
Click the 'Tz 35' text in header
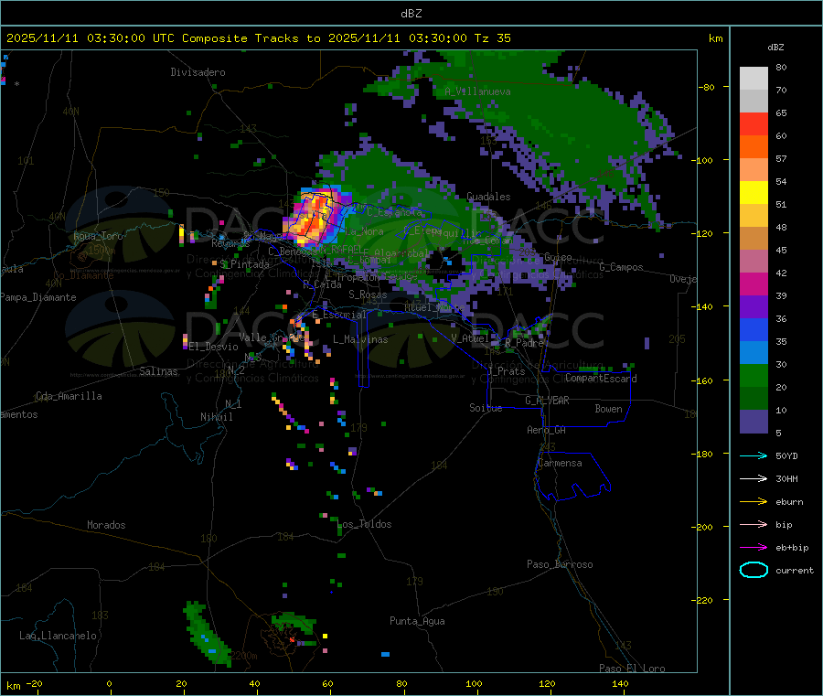(x=492, y=38)
